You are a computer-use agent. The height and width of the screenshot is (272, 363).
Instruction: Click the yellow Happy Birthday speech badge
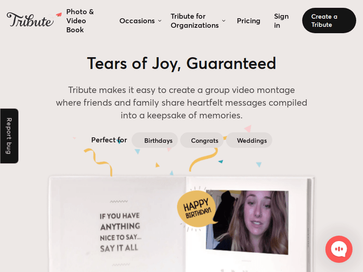[x=197, y=209]
